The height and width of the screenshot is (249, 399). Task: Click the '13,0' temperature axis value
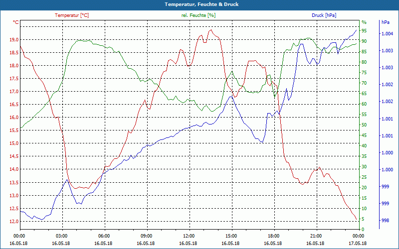point(14,195)
